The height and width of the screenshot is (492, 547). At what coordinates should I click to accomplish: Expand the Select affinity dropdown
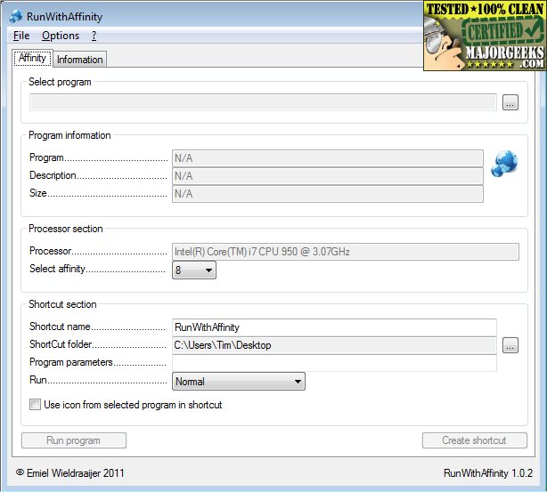pyautogui.click(x=194, y=270)
